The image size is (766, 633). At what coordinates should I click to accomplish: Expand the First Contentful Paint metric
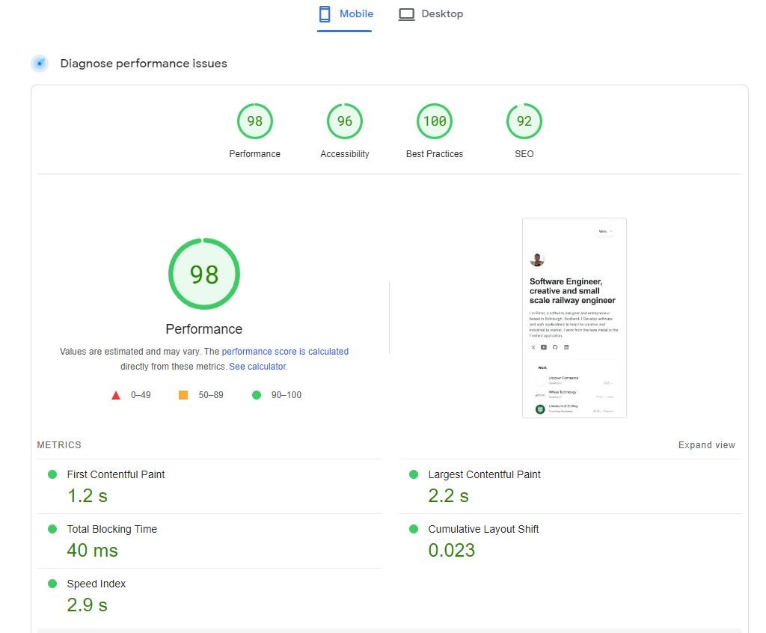209,486
